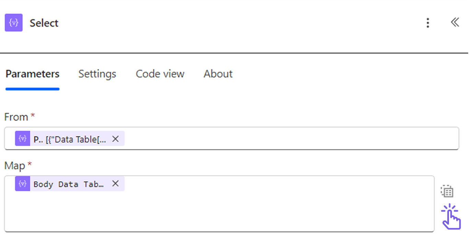The width and height of the screenshot is (473, 237).
Task: Remove the Body Data Tab token from Map
Action: pyautogui.click(x=116, y=184)
